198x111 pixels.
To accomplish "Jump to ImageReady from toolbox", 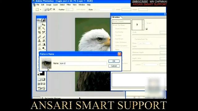I will click(x=41, y=88).
